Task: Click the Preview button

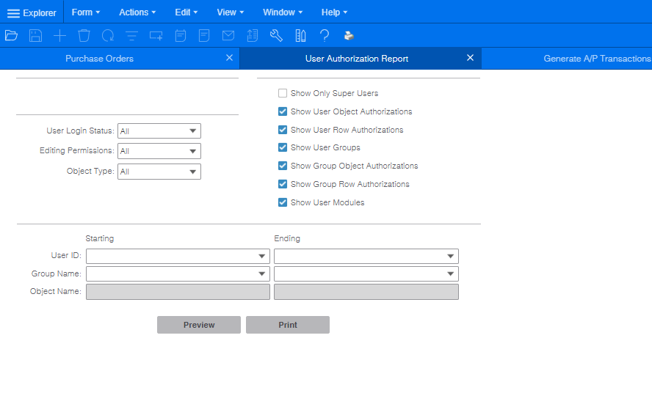Action: pyautogui.click(x=199, y=325)
